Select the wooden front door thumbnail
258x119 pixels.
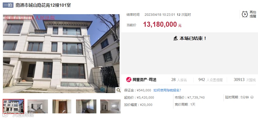62,106
